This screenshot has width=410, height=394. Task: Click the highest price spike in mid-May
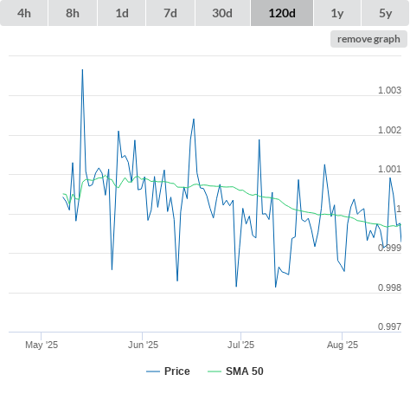point(82,70)
